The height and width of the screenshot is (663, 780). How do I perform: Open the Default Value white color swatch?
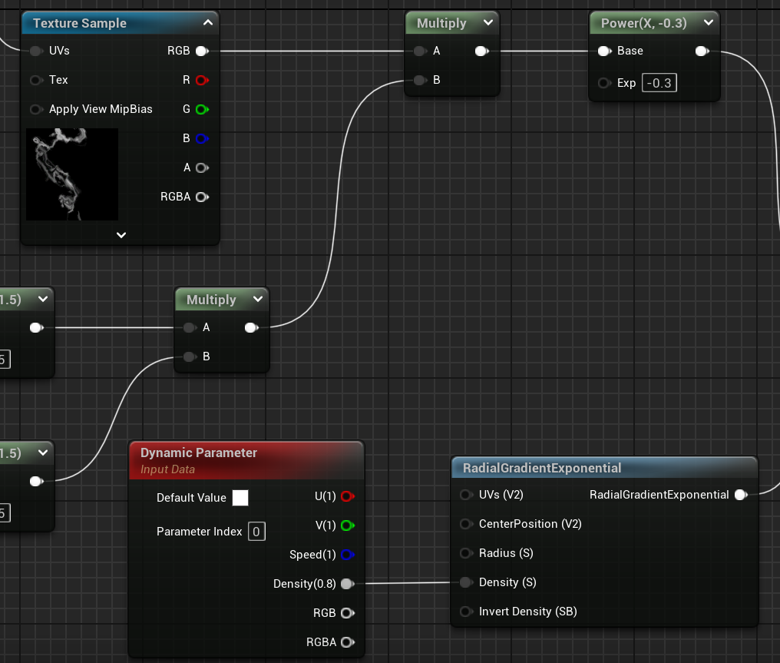coord(240,498)
